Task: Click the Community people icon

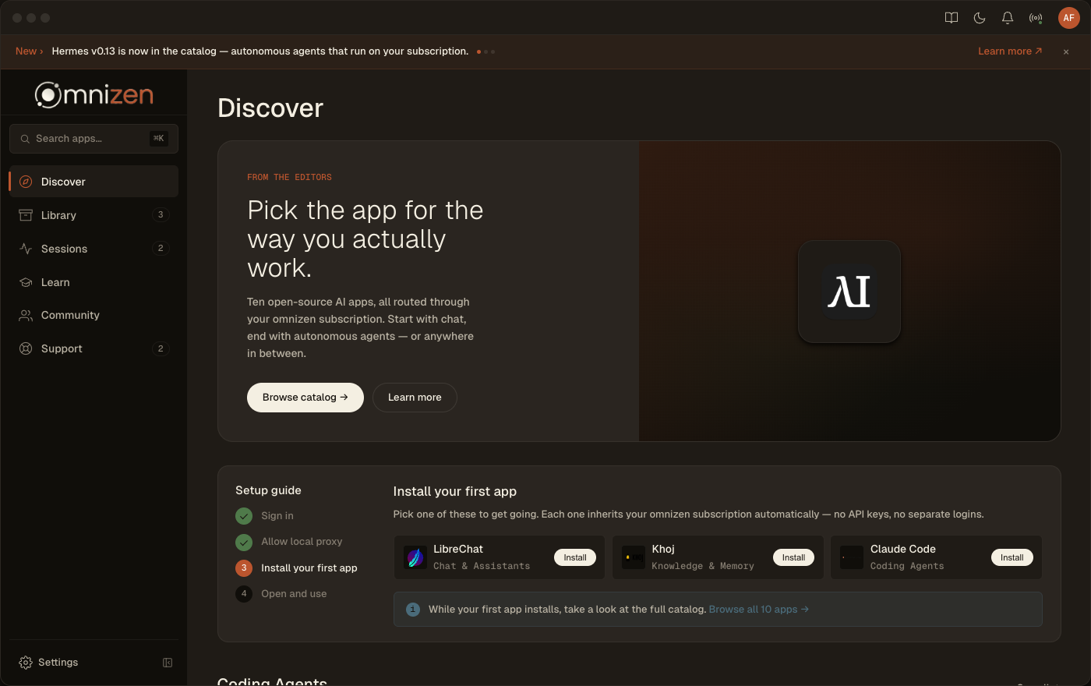Action: click(x=26, y=315)
